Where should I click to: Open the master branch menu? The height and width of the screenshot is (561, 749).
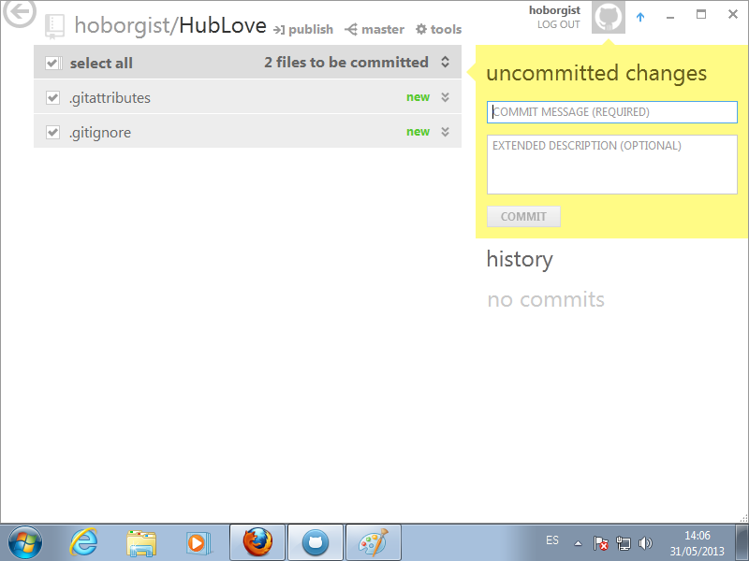tap(374, 30)
